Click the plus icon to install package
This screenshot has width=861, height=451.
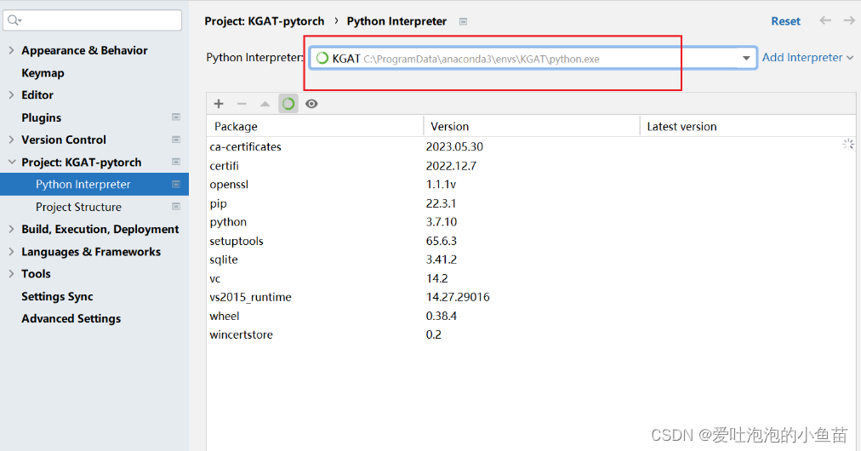(x=219, y=104)
